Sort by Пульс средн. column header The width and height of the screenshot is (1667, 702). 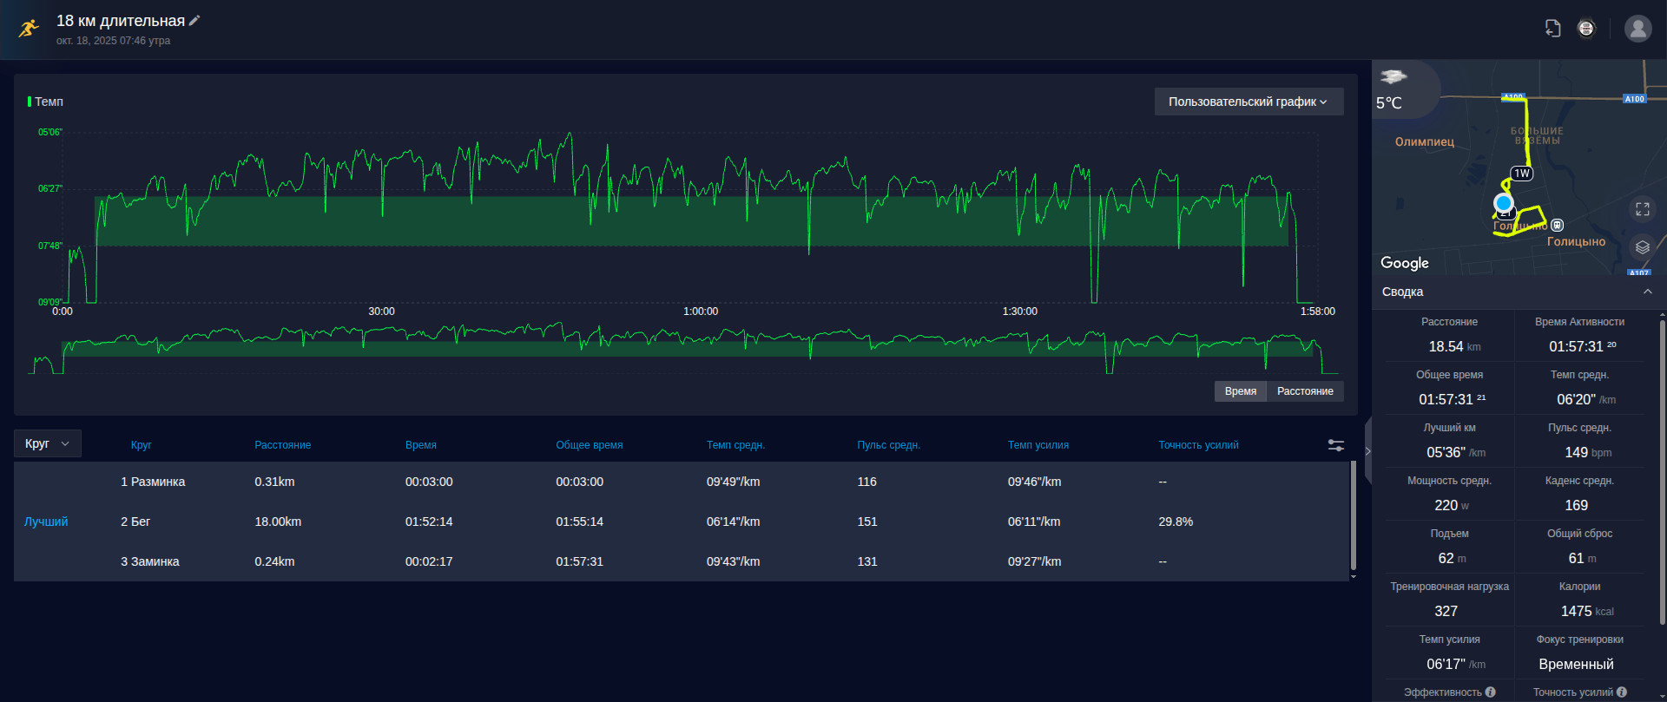coord(888,445)
